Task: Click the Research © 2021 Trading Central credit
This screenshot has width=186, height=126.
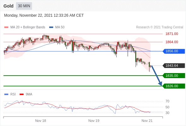Action: pyautogui.click(x=160, y=27)
